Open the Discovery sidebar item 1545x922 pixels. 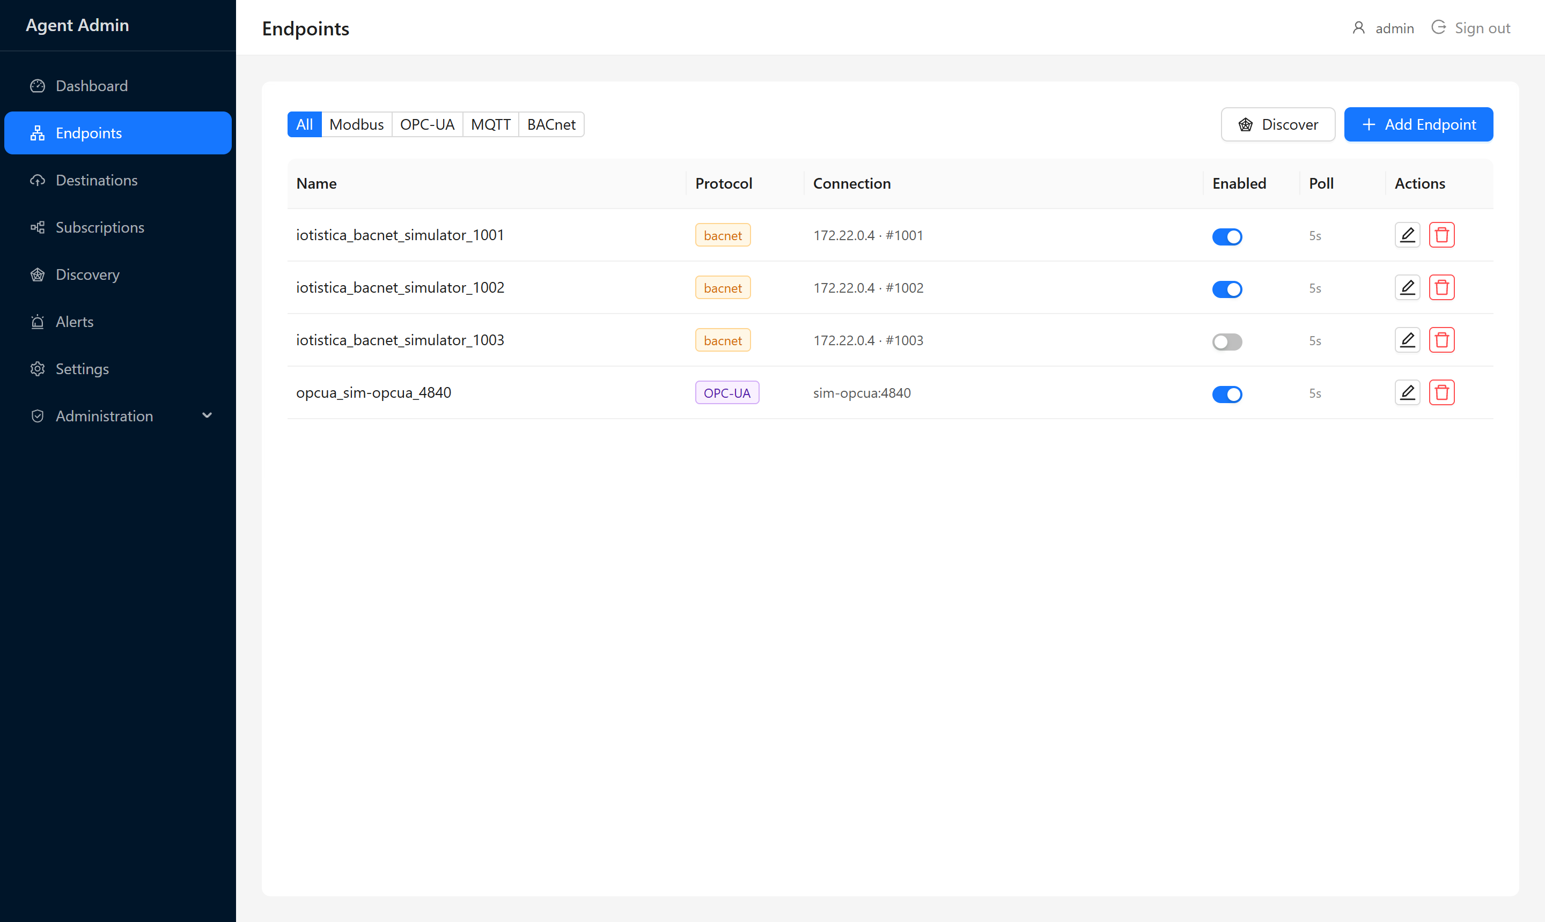pyautogui.click(x=117, y=274)
